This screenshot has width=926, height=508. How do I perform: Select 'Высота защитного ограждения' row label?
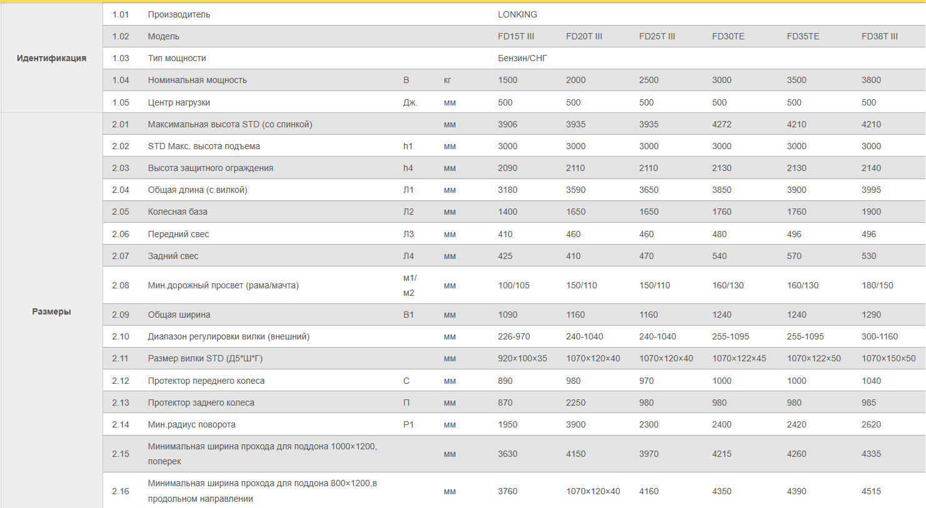click(211, 168)
